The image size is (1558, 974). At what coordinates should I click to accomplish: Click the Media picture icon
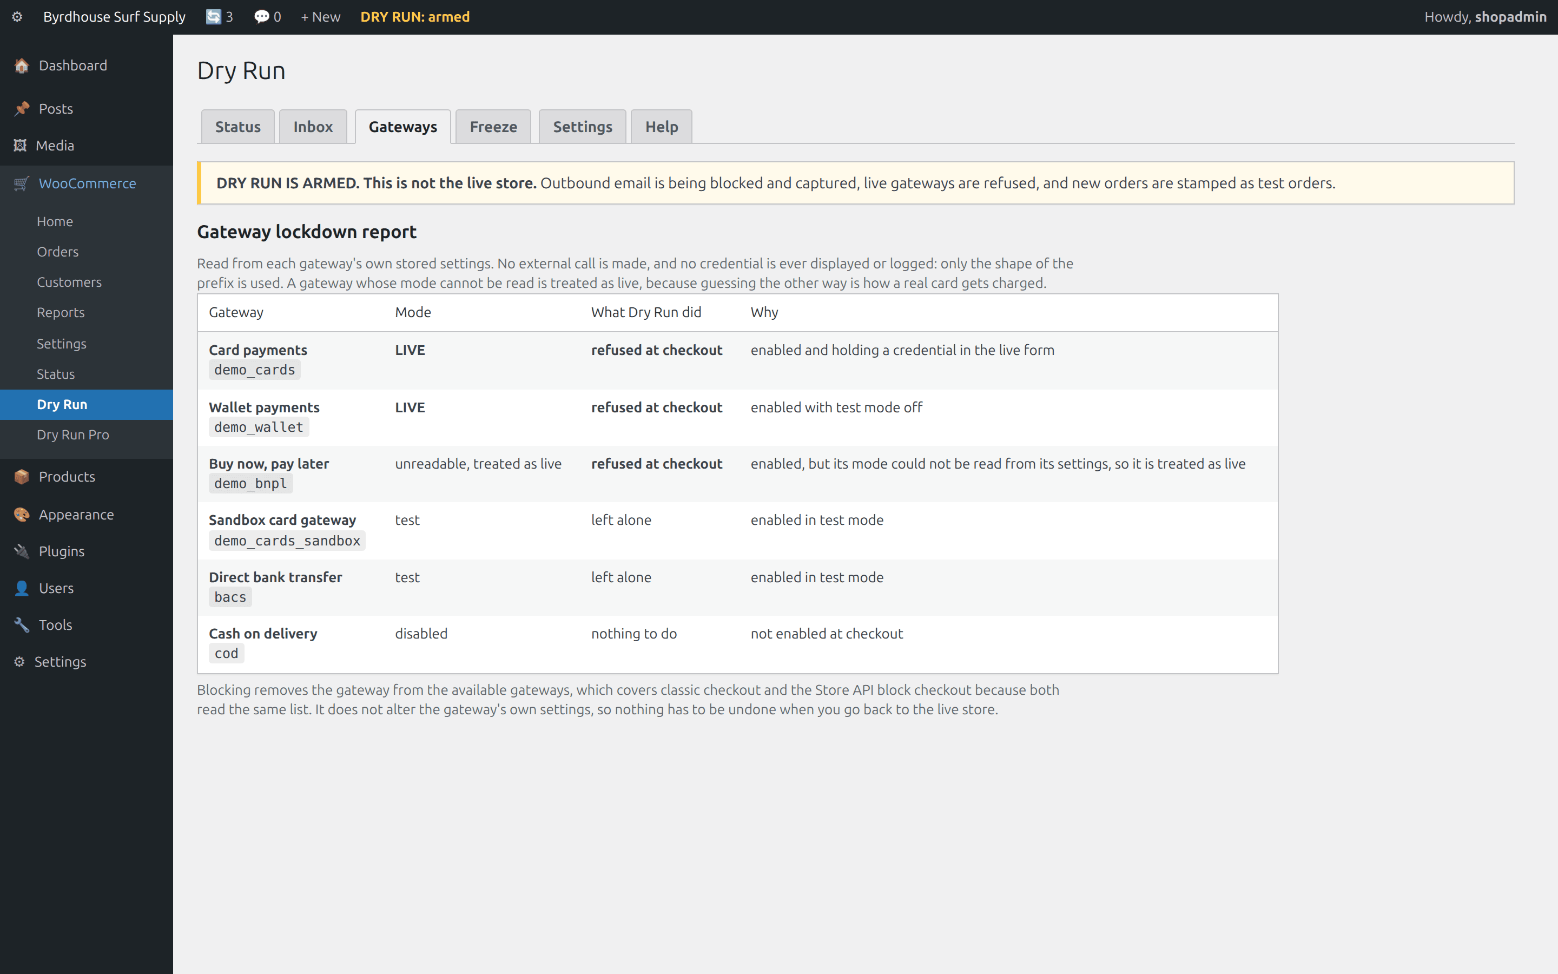(20, 146)
